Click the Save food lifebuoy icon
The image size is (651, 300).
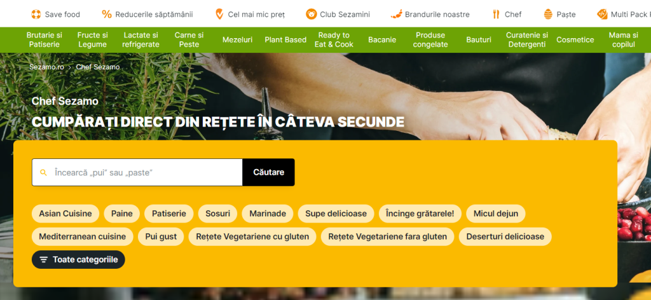coord(36,15)
